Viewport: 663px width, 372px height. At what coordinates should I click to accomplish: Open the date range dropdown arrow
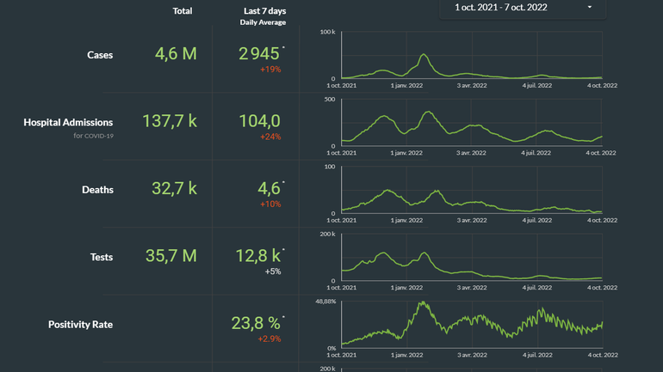click(590, 8)
